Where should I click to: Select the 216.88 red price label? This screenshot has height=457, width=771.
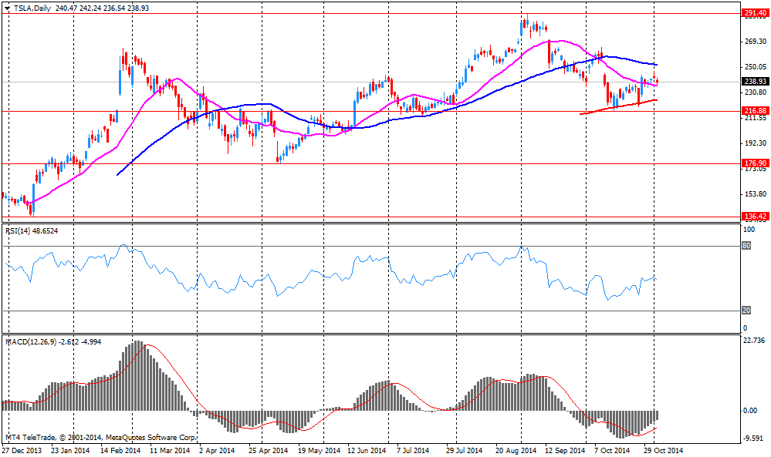[x=753, y=111]
